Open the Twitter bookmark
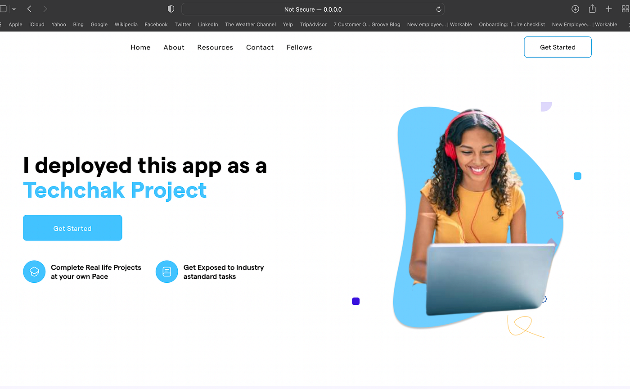630x389 pixels. tap(183, 24)
